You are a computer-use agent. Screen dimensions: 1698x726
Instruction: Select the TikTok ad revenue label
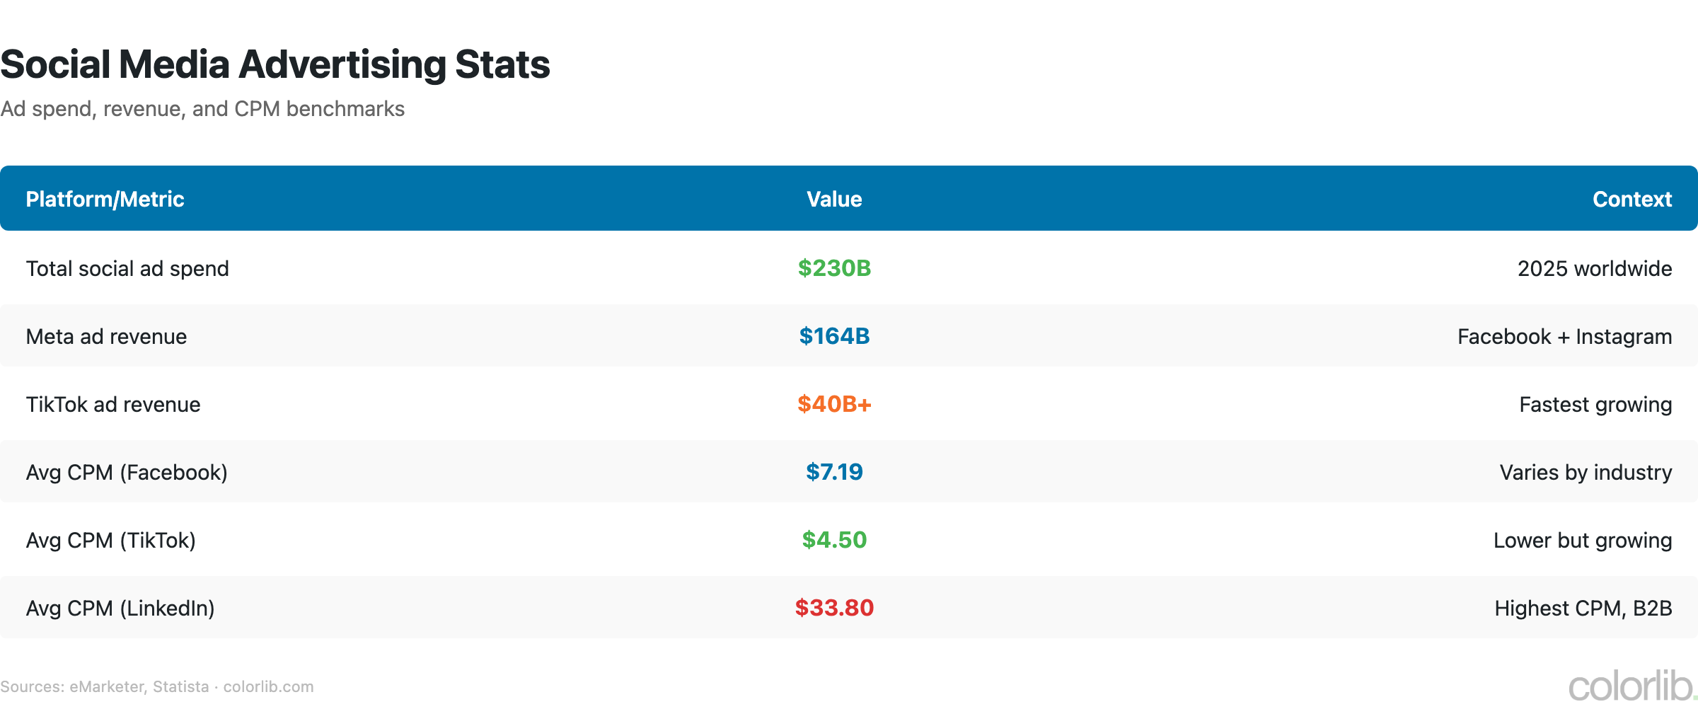tap(113, 405)
